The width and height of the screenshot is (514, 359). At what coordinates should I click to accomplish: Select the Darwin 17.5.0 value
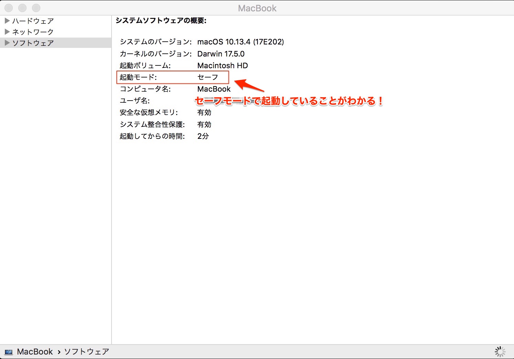click(x=221, y=54)
